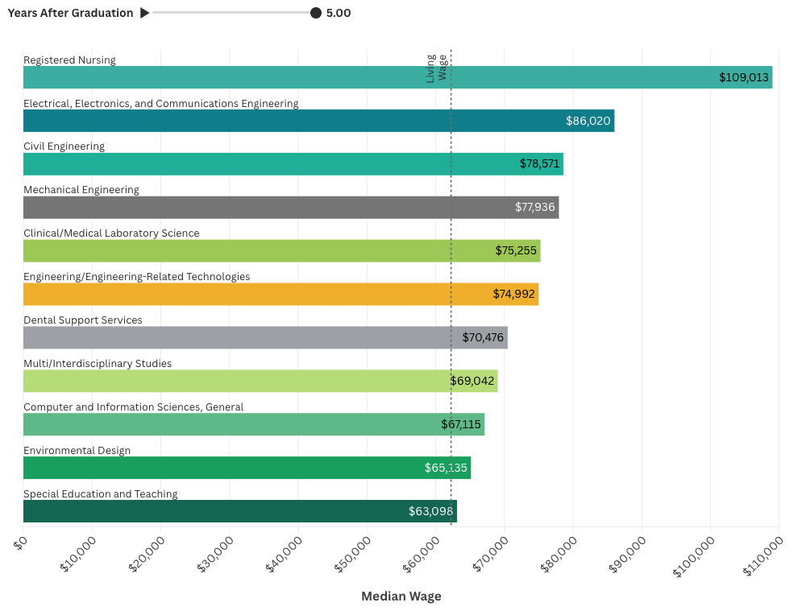Click the $80,000 axis tick label
802x615 pixels.
tap(559, 554)
